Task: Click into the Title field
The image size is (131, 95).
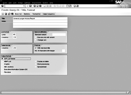Action: coord(40,19)
